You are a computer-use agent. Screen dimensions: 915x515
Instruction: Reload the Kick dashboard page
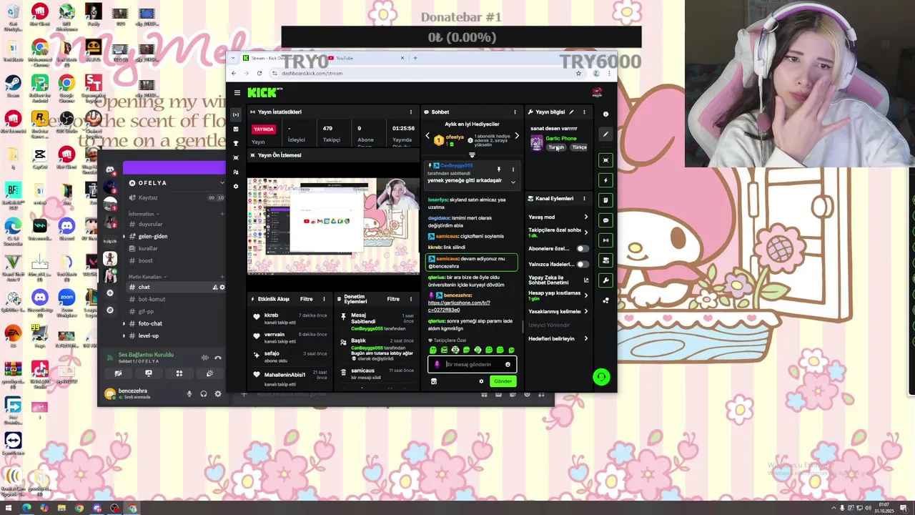pyautogui.click(x=259, y=73)
